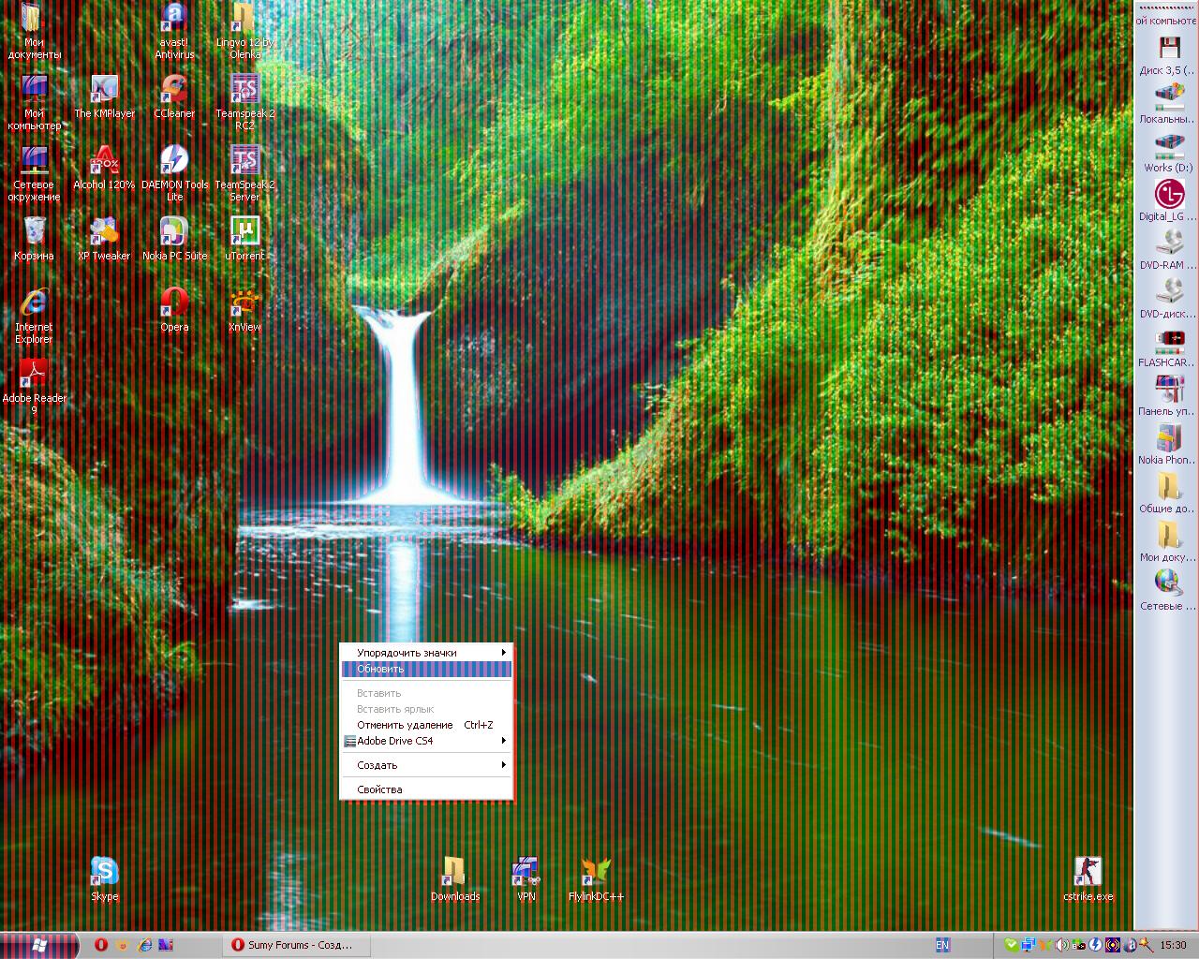Select the uTorrent desktop icon
The image size is (1199, 959).
244,232
